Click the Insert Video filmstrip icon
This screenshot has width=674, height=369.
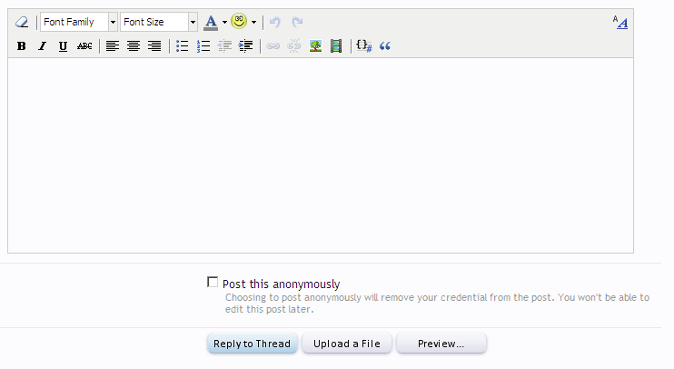coord(336,46)
